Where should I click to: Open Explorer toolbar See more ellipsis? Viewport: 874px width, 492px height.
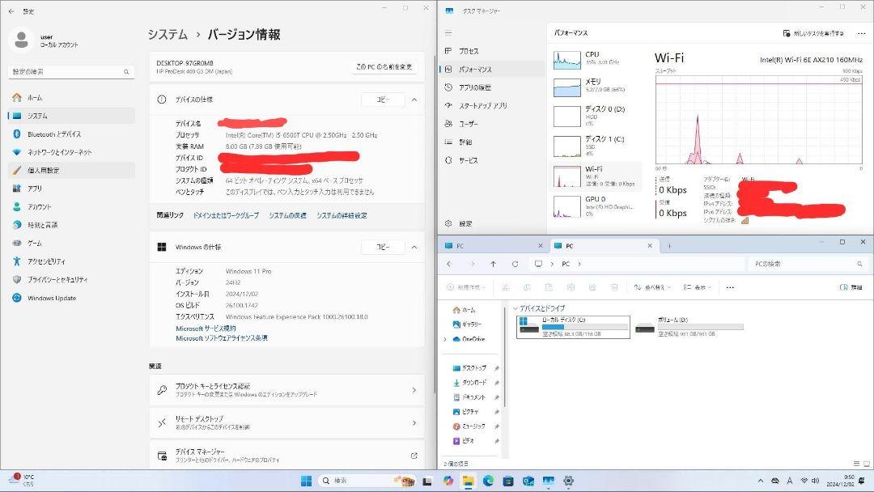(x=730, y=287)
